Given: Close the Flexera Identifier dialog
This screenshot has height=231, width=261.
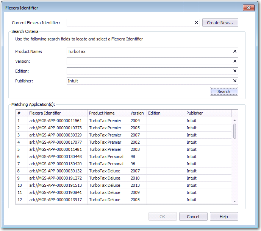Looking at the screenshot, I should [248, 8].
